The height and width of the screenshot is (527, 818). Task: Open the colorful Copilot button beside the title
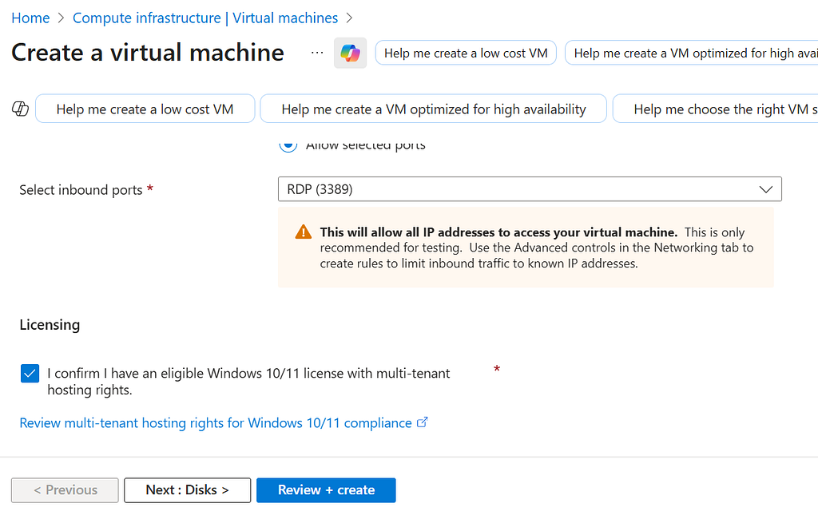click(x=350, y=53)
